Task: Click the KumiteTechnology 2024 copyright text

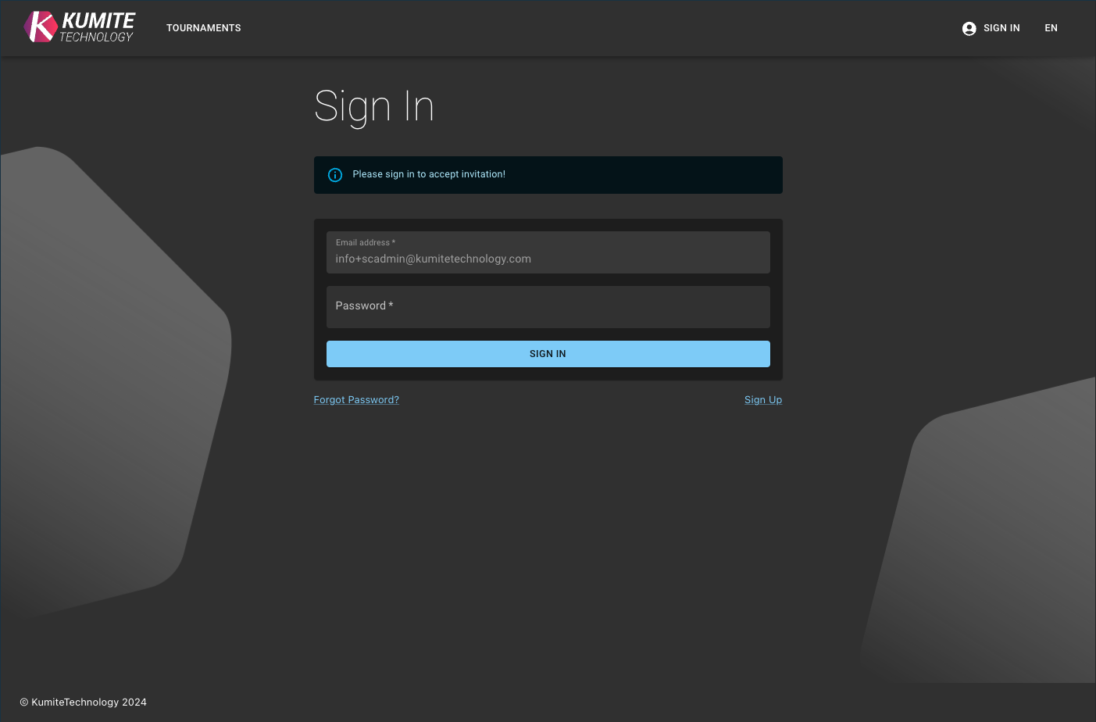Action: point(83,702)
